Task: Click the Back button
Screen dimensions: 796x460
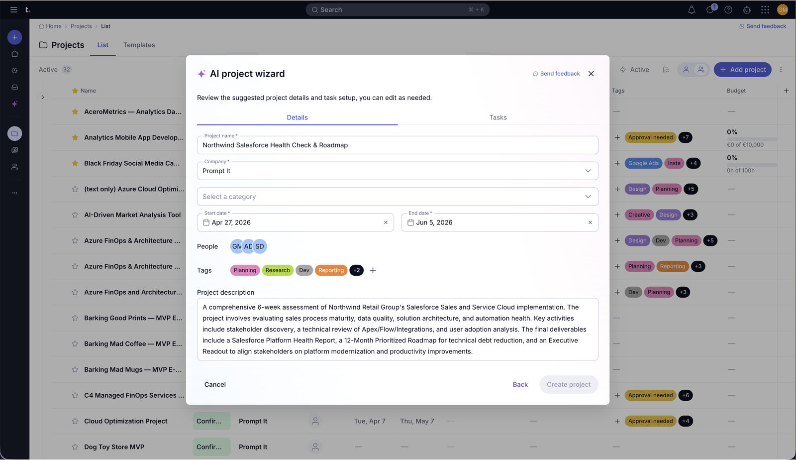Action: 520,384
